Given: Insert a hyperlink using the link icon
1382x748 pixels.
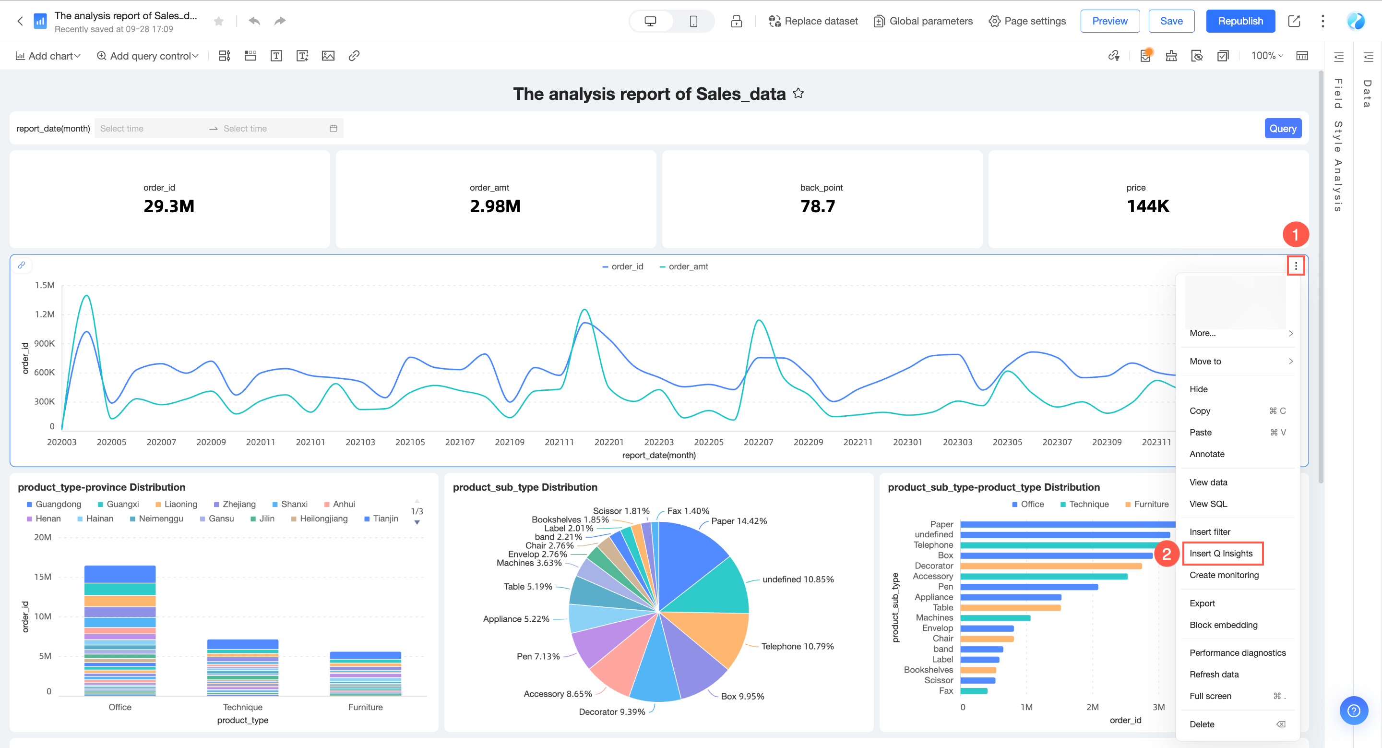Looking at the screenshot, I should click(x=354, y=55).
